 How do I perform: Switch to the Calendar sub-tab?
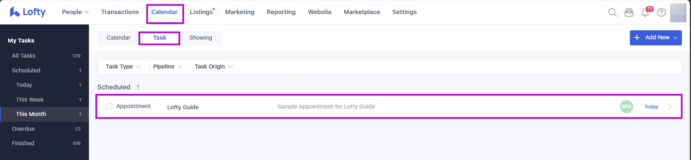pyautogui.click(x=119, y=38)
